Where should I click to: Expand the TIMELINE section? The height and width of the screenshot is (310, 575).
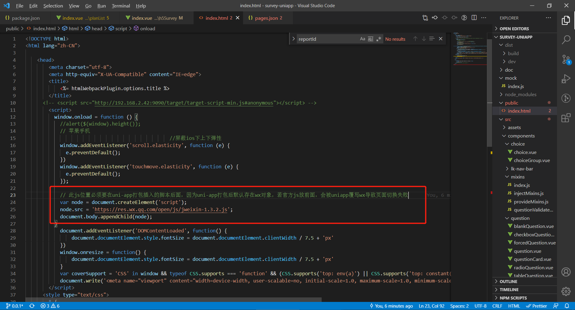pos(525,290)
